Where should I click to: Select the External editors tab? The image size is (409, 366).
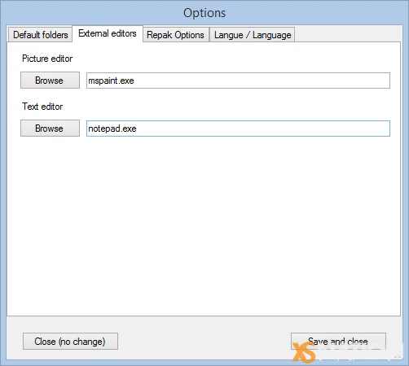pos(108,33)
